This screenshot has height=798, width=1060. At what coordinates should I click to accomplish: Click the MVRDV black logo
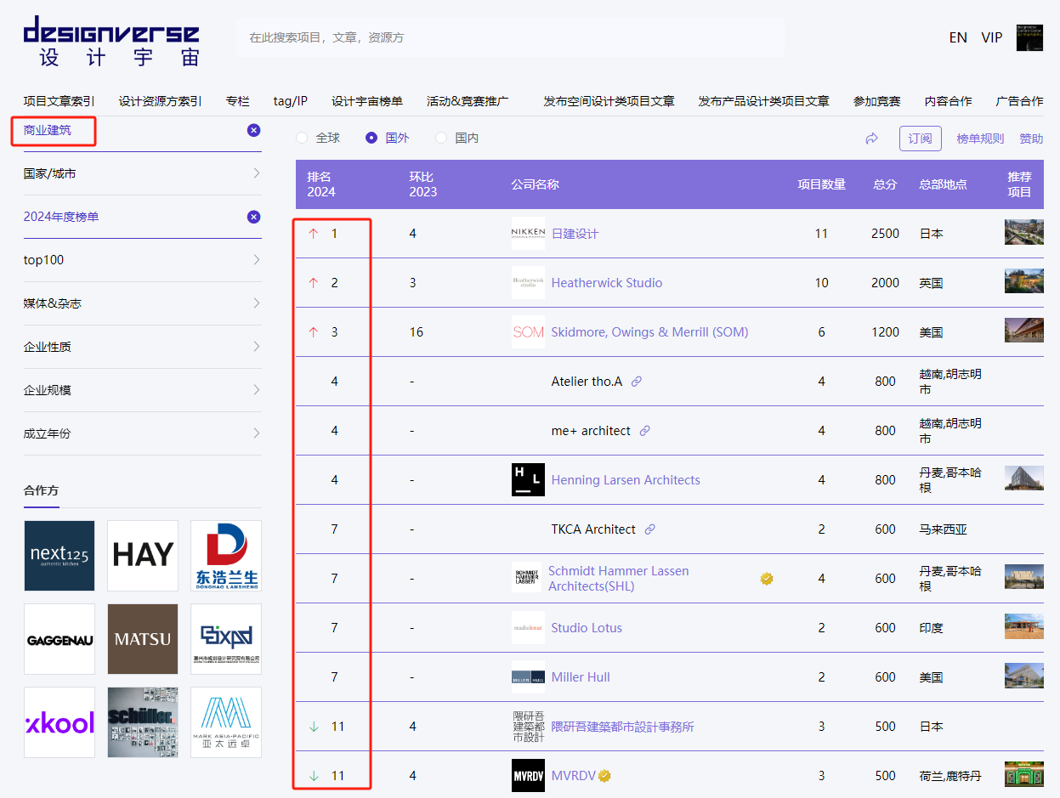point(528,775)
